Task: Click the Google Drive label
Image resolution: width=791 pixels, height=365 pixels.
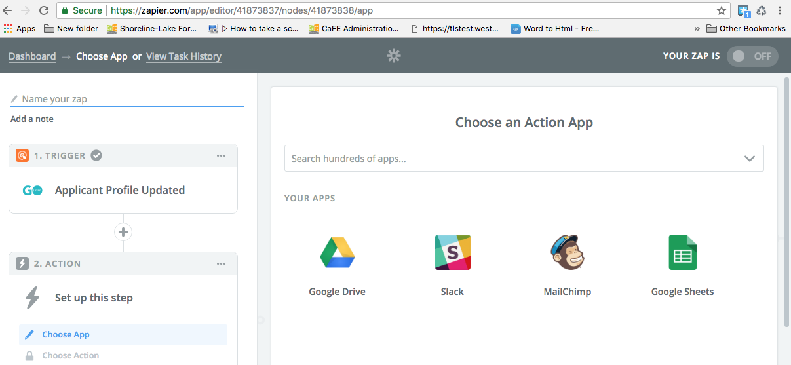Action: point(338,292)
